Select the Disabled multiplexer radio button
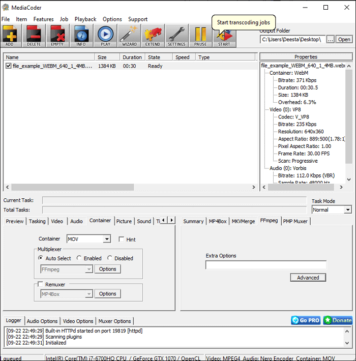Screen dimensions: 356x361 pyautogui.click(x=110, y=258)
